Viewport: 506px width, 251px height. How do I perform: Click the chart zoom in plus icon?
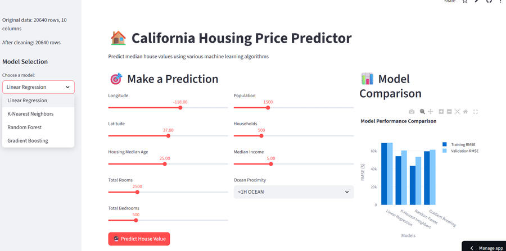tap(441, 112)
